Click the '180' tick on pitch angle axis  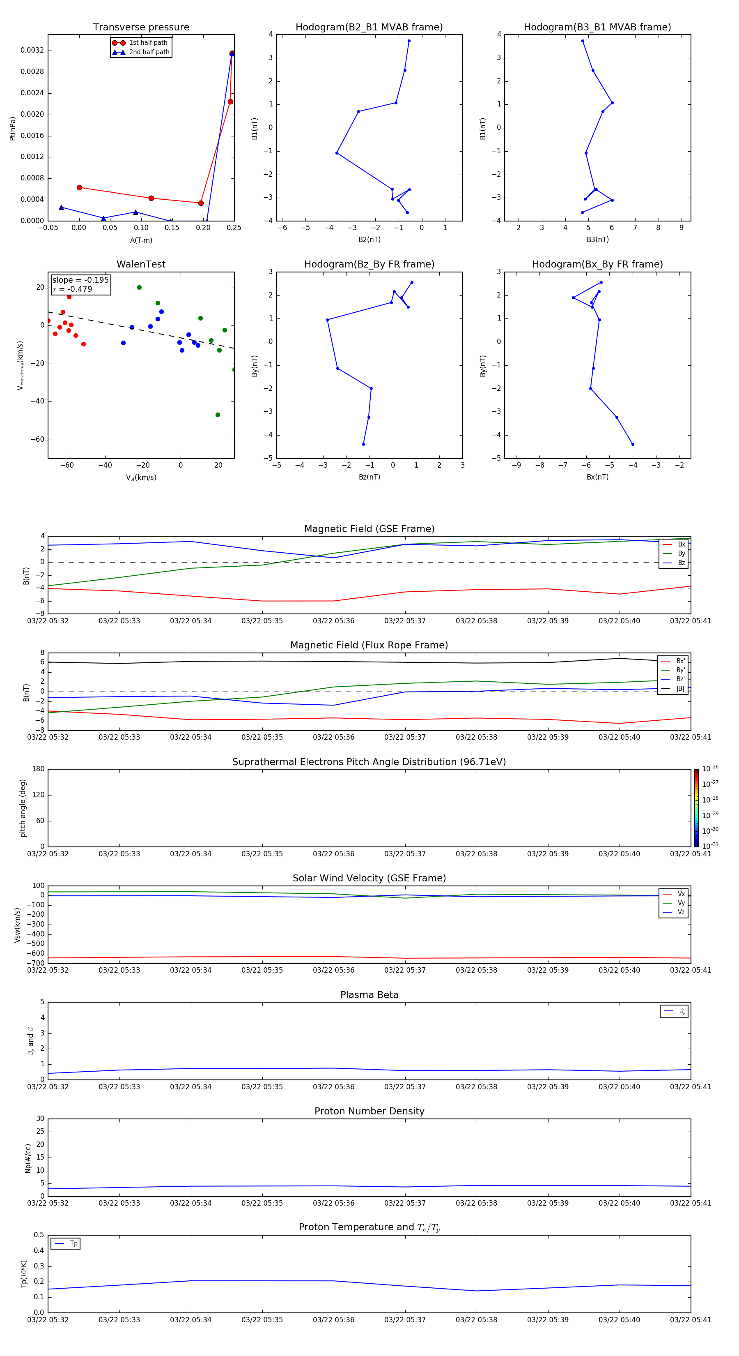[39, 769]
